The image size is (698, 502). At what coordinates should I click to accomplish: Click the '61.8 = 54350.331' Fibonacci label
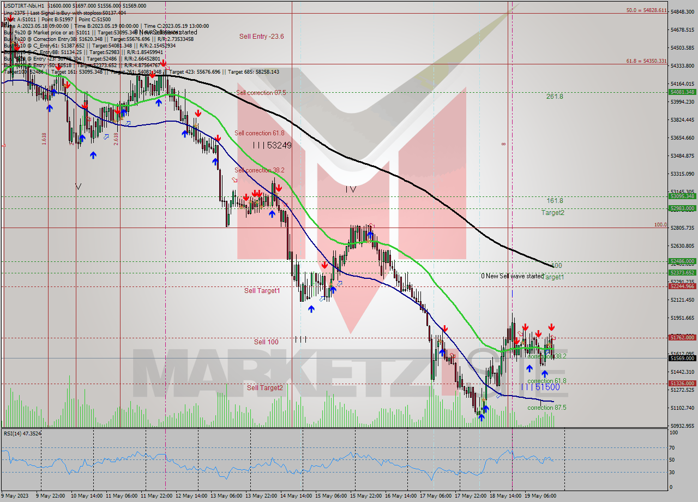pyautogui.click(x=646, y=61)
